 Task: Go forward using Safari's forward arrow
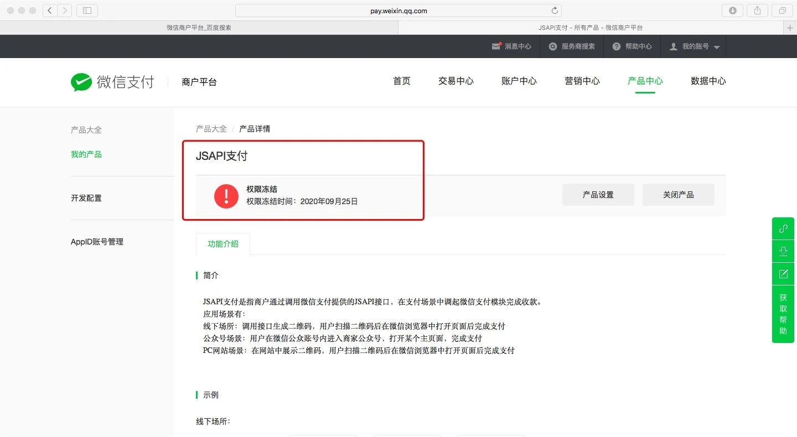65,11
